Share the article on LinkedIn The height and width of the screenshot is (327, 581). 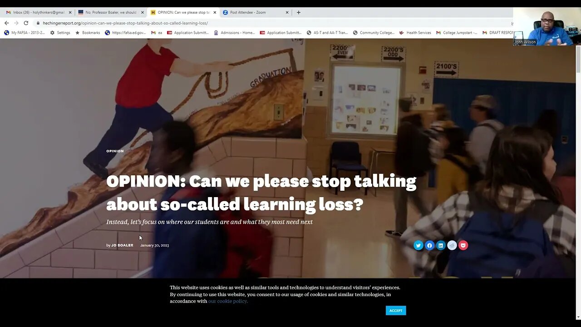pos(441,245)
